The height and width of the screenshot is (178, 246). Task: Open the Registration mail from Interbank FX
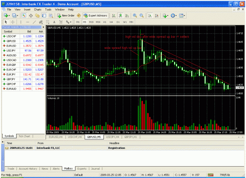point(124,148)
